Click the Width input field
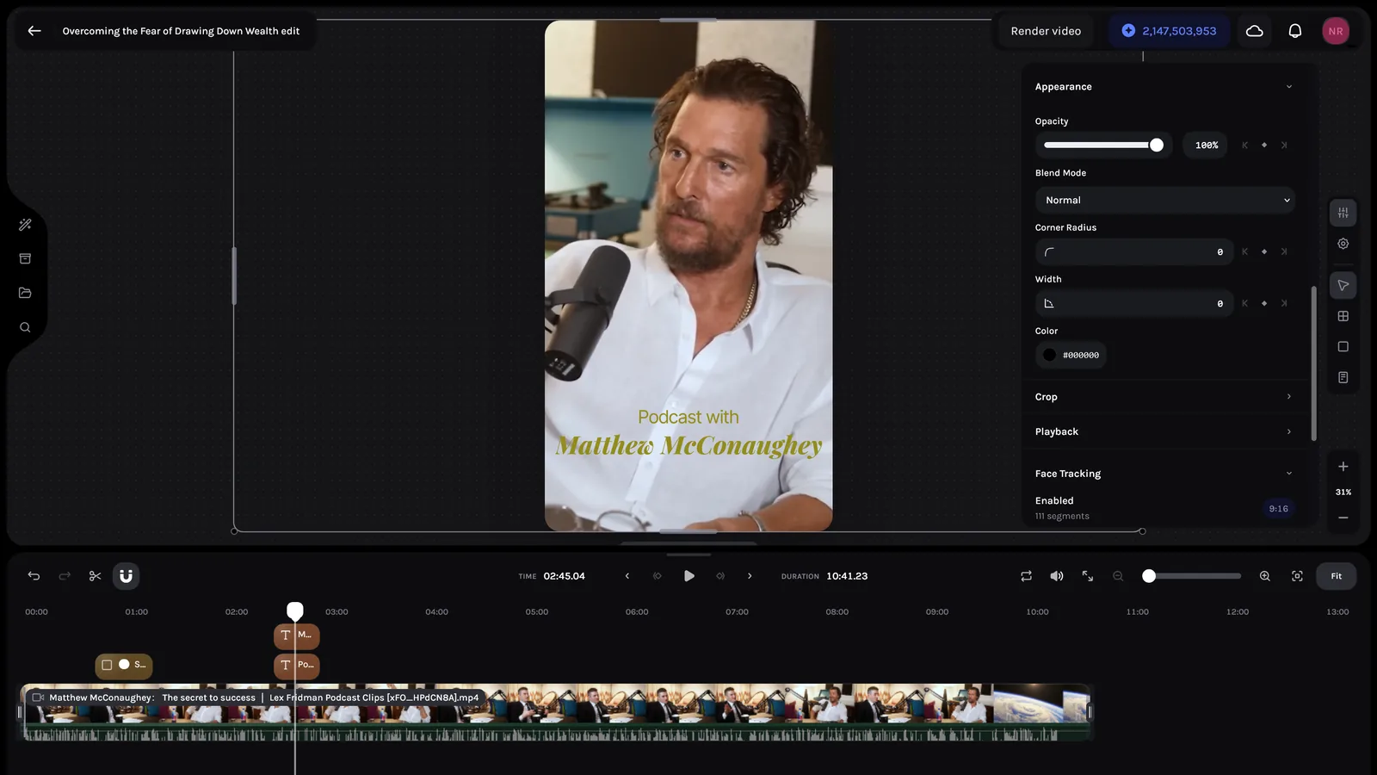Screen dimensions: 1377x775 [x=1134, y=304]
